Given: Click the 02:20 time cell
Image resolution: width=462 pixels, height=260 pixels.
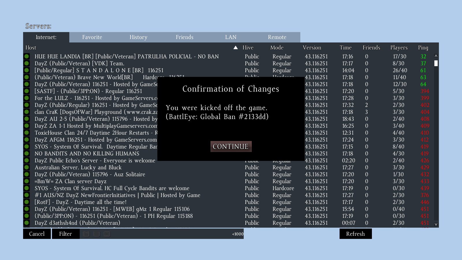Looking at the screenshot, I should pyautogui.click(x=349, y=160).
